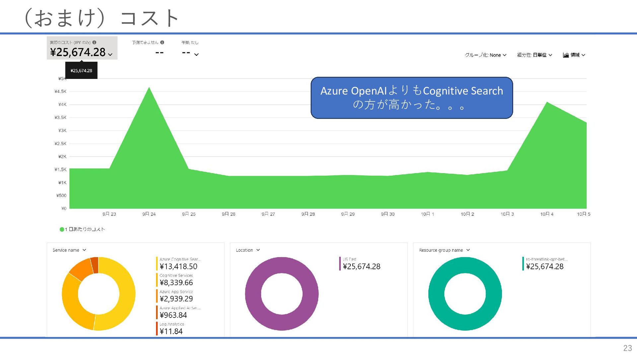Select the Azure Cognitive Search cost ¥13,418.50
The image size is (637, 358).
point(178,267)
